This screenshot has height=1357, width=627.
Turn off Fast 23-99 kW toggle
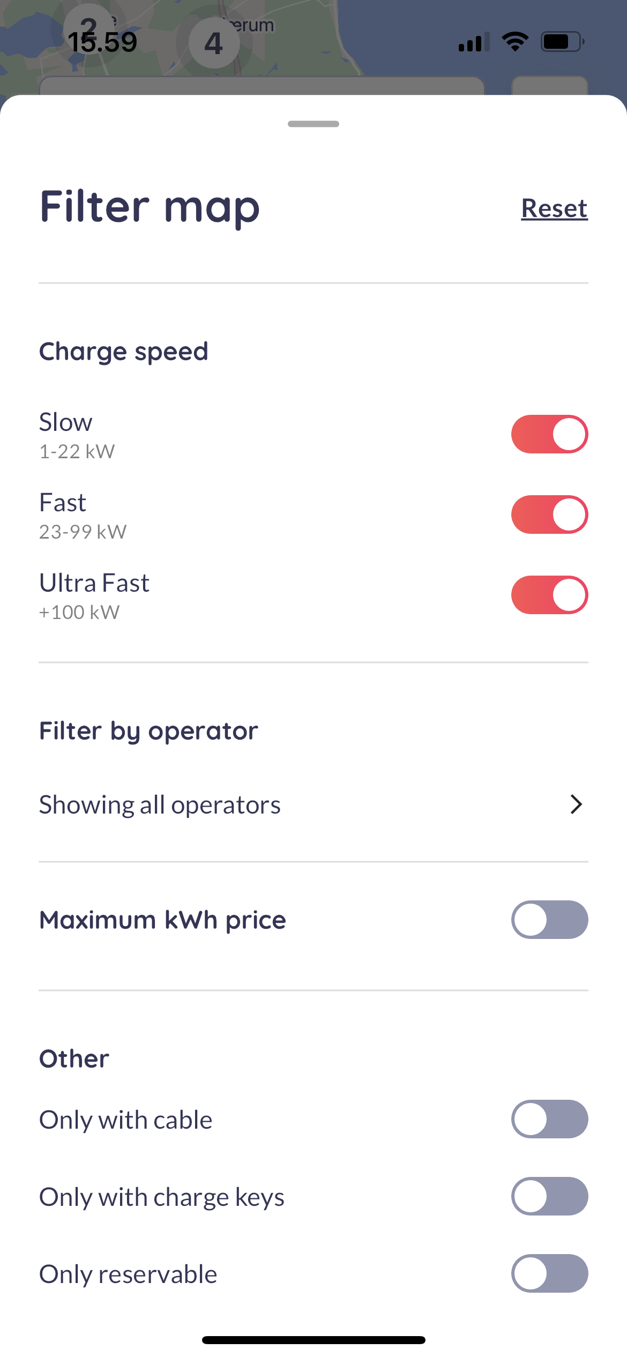point(549,515)
